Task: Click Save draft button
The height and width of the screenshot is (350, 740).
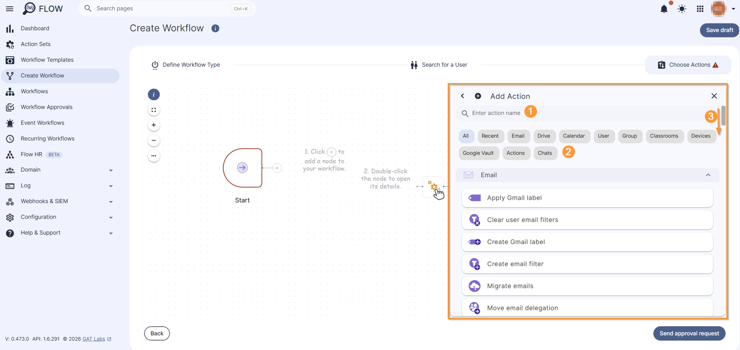Action: click(719, 30)
